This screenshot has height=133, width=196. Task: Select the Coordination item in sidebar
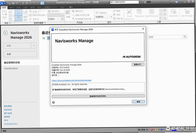click(x=11, y=68)
